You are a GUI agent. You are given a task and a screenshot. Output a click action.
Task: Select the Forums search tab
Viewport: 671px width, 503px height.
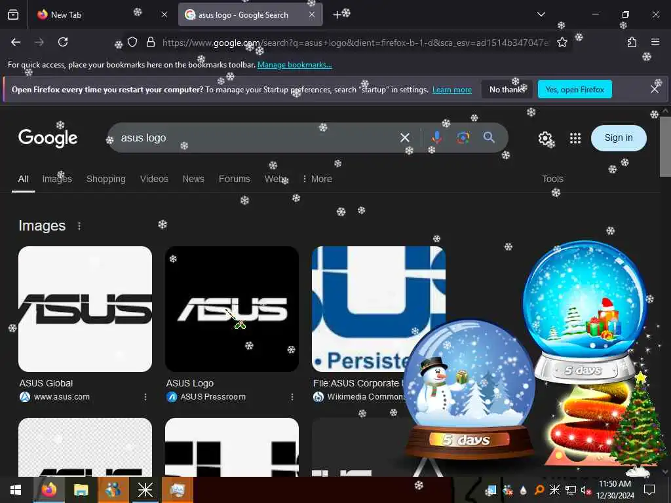point(234,179)
